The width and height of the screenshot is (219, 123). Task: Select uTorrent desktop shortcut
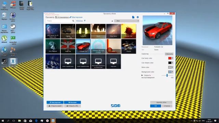[x=4, y=39]
